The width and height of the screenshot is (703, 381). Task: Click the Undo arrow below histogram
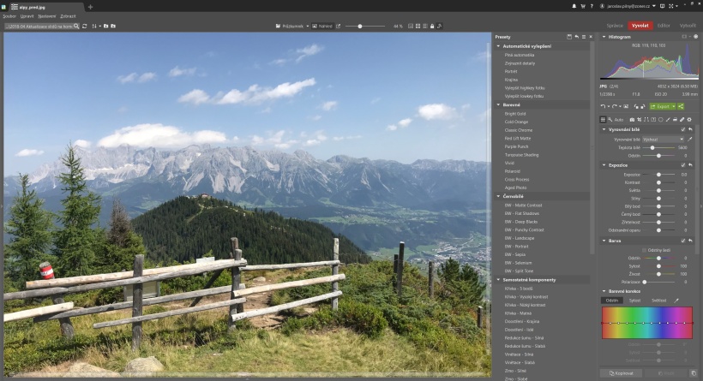point(603,106)
